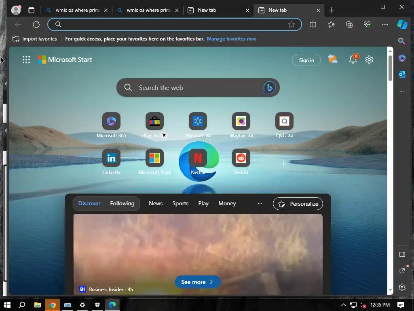Screen dimensions: 414x311
Task: Click Manage favorites now link
Action: (x=232, y=39)
